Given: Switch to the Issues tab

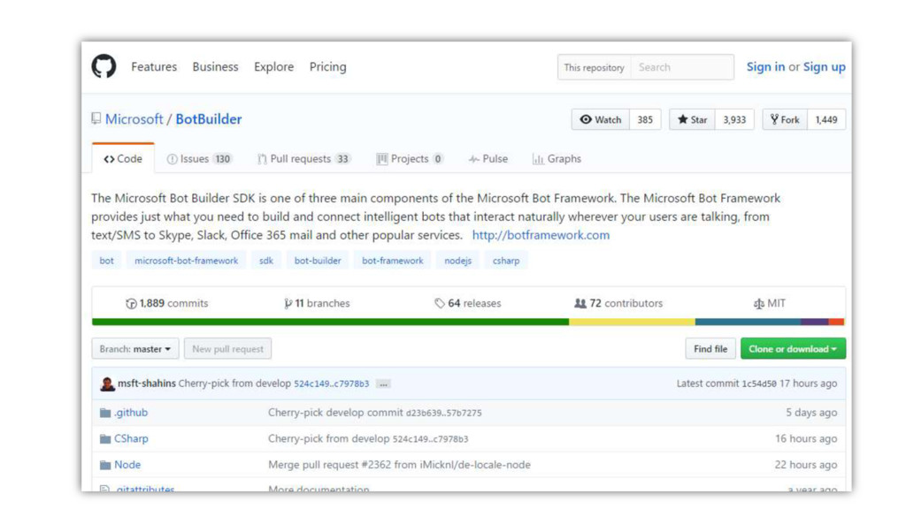Looking at the screenshot, I should [x=199, y=159].
